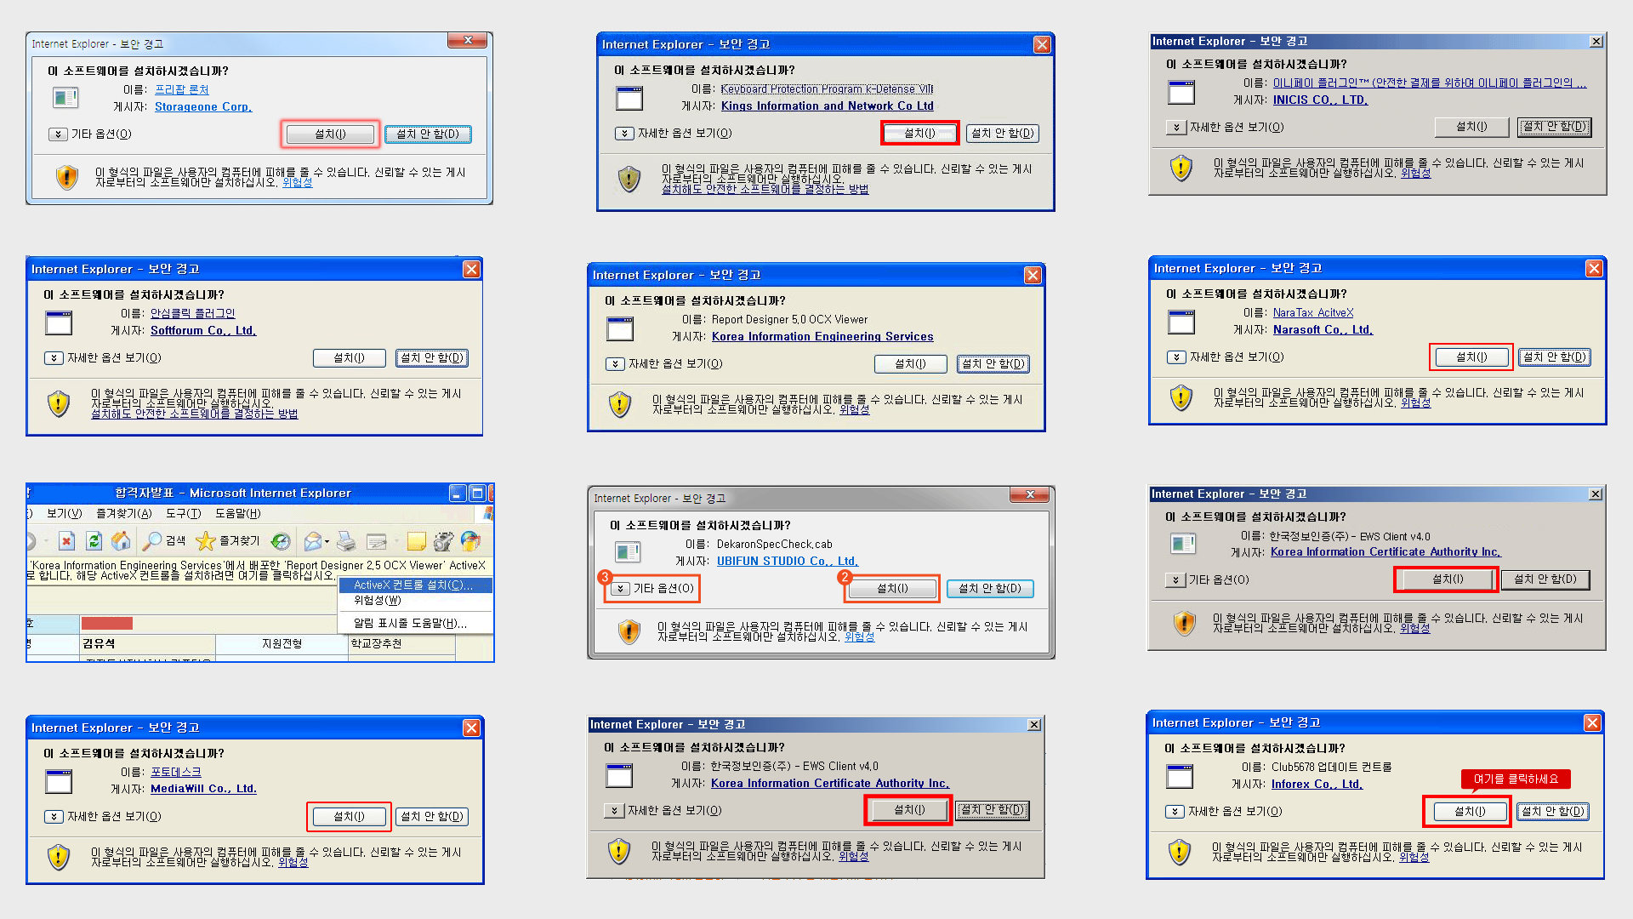1633x919 pixels.
Task: Open the Softforum Co., Ltd. publisher link
Action: 203,331
